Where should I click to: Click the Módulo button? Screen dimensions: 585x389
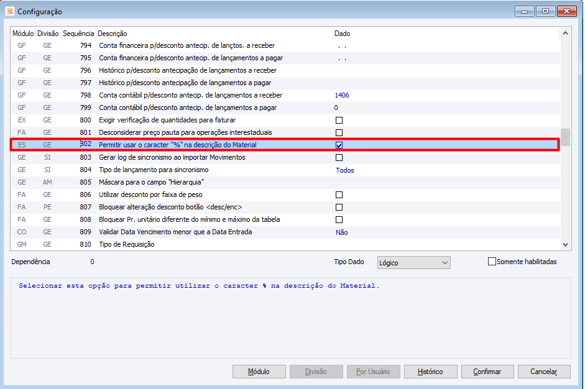pos(259,372)
